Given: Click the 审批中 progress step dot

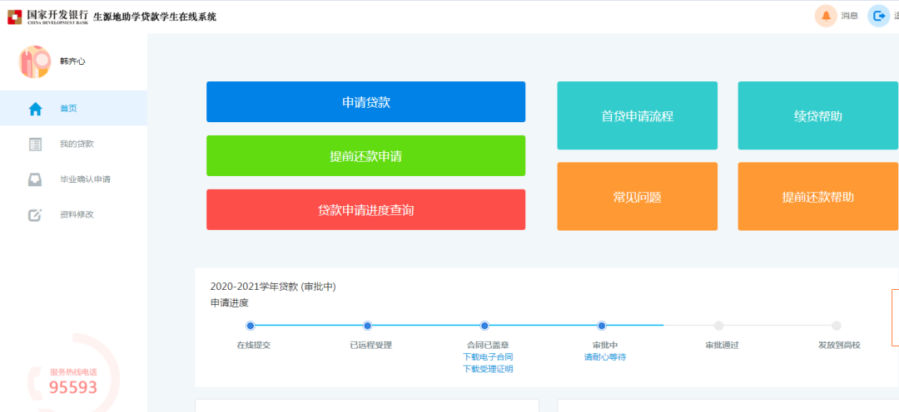Looking at the screenshot, I should click(602, 326).
